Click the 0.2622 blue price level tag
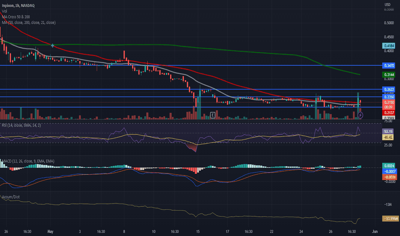Image resolution: width=400 pixels, height=236 pixels. [388, 89]
